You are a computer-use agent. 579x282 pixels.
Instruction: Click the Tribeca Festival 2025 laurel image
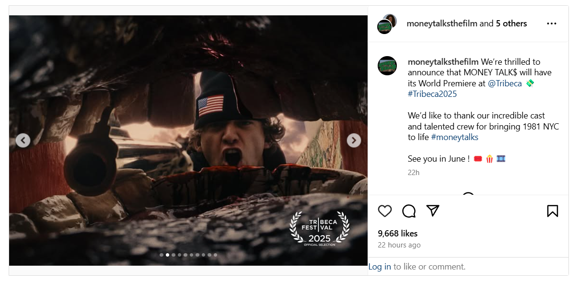(x=320, y=229)
